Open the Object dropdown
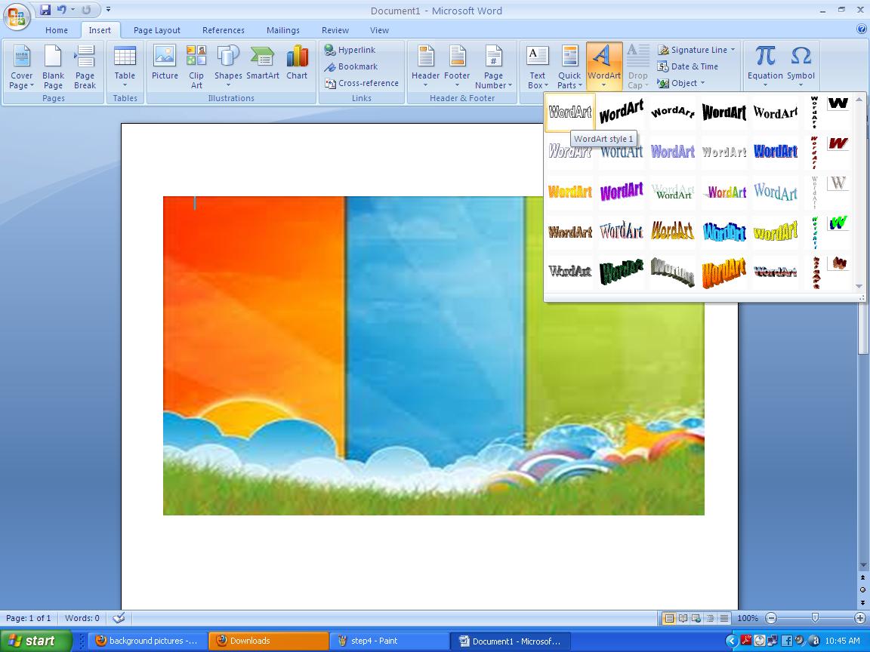The width and height of the screenshot is (870, 652). [680, 83]
